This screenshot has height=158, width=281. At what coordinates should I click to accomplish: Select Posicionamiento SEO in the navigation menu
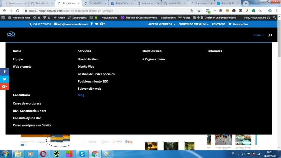point(93,81)
